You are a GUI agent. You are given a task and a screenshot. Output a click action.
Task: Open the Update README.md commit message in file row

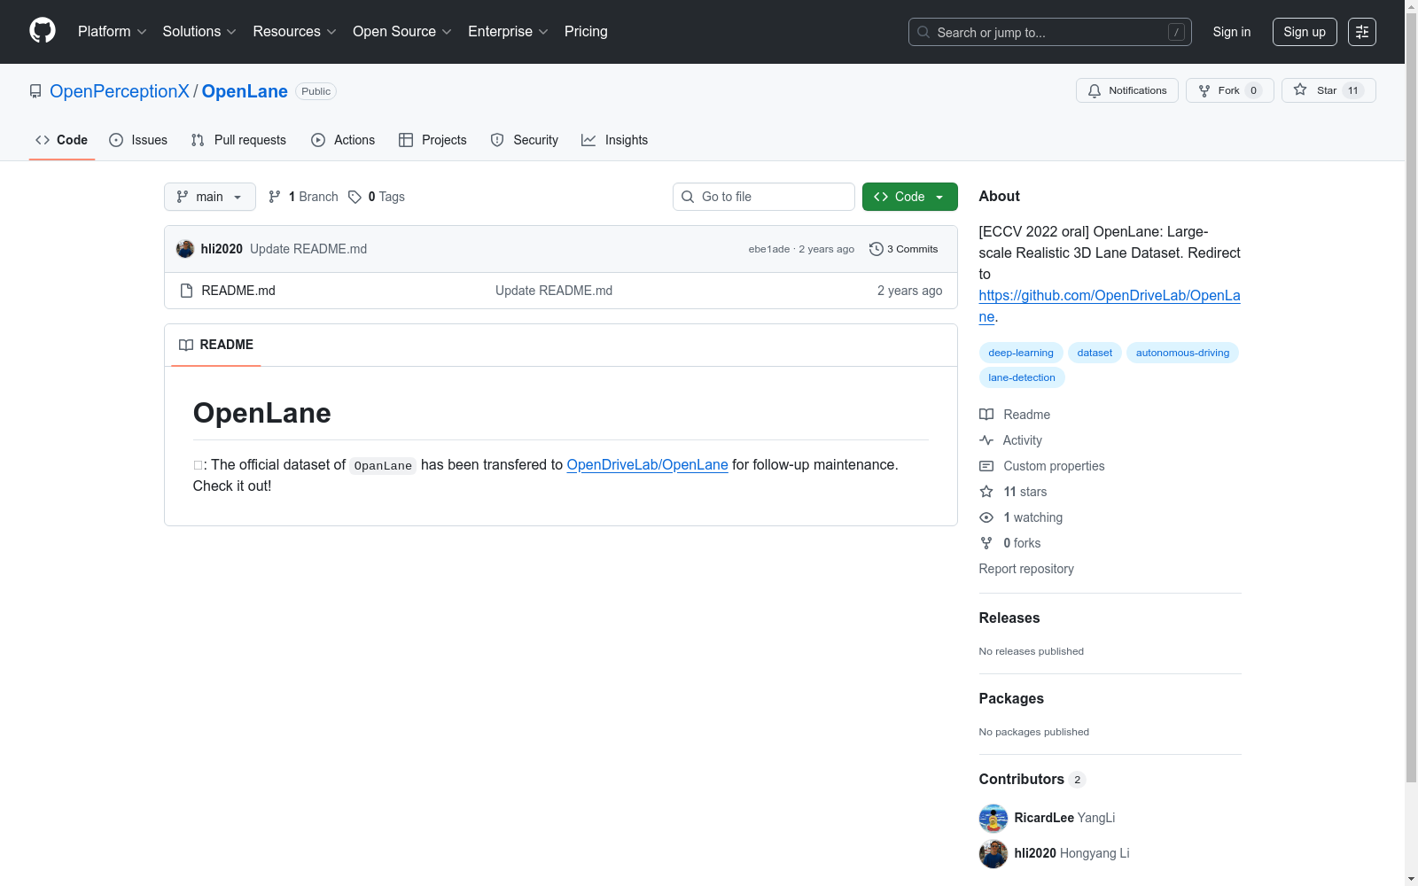[x=554, y=291]
